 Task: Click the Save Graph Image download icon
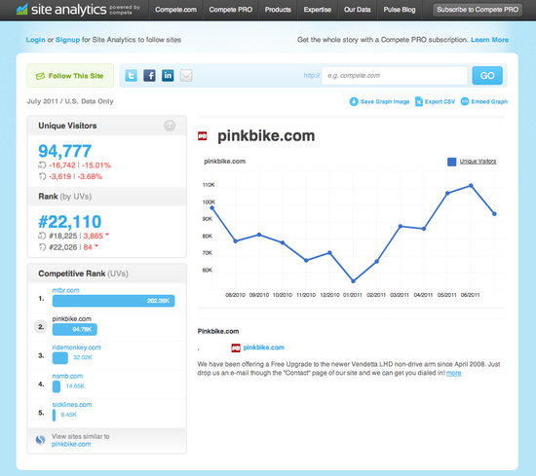click(x=354, y=101)
